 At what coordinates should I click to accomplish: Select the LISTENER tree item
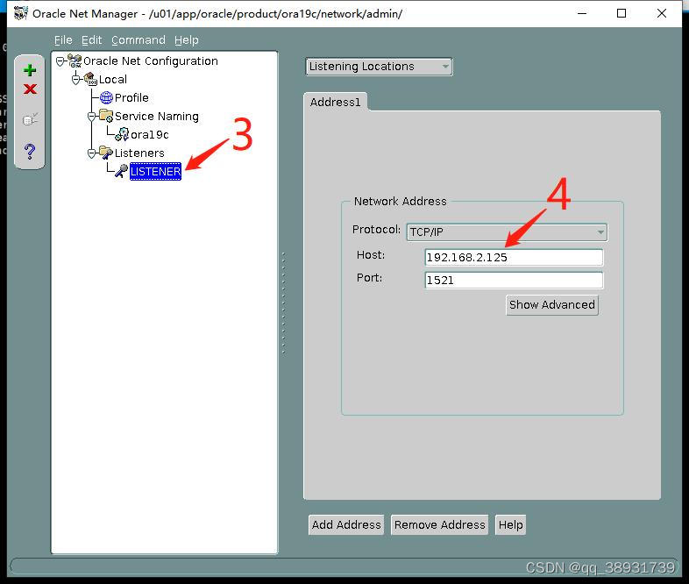155,171
